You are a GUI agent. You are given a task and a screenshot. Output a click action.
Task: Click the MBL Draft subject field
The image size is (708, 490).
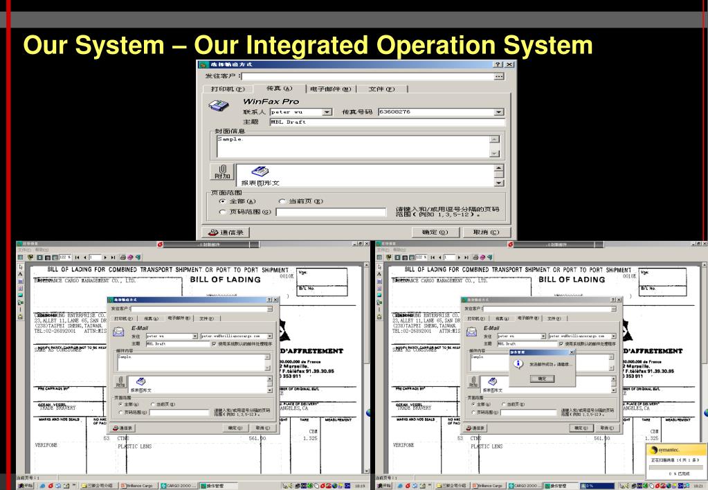[x=387, y=122]
